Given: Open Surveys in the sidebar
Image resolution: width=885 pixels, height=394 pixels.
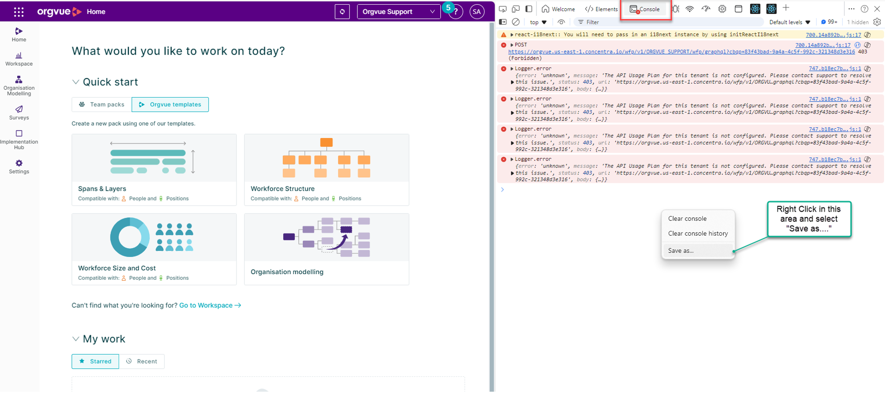Looking at the screenshot, I should [x=19, y=113].
